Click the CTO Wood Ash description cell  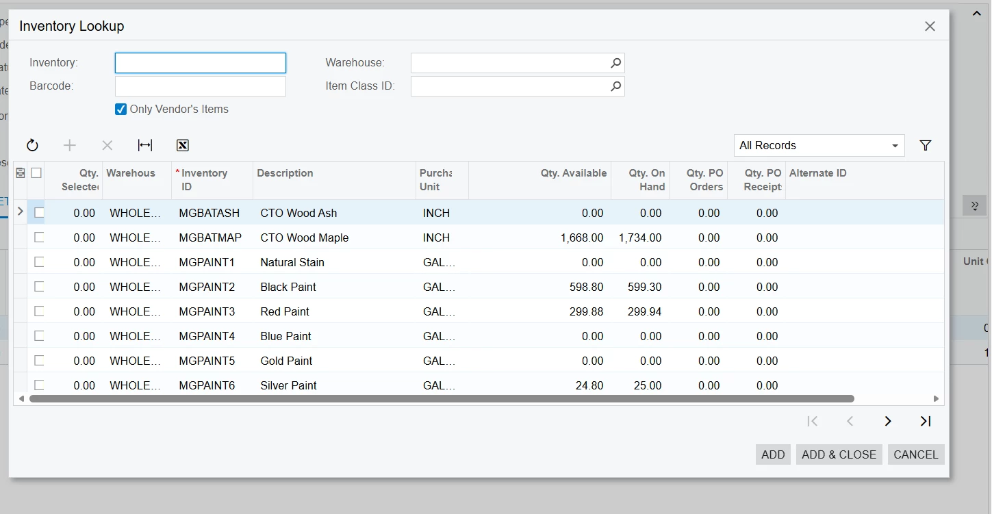(334, 213)
